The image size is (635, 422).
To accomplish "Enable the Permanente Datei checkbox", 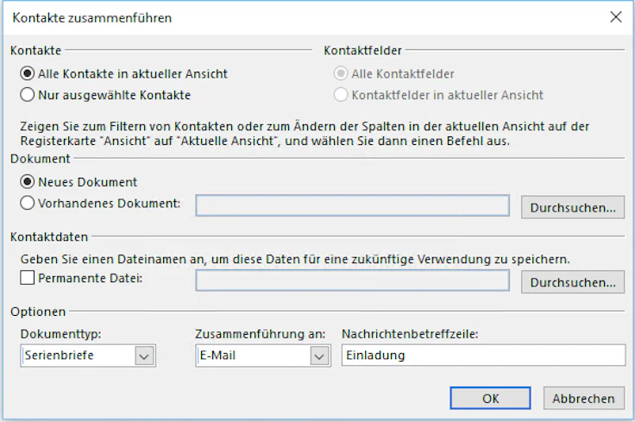I will [27, 278].
